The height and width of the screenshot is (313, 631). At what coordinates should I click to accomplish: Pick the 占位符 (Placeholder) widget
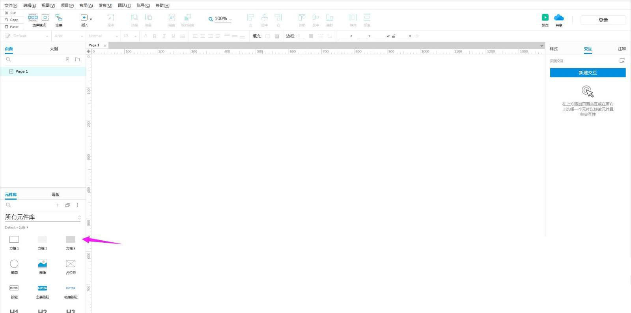pyautogui.click(x=71, y=264)
